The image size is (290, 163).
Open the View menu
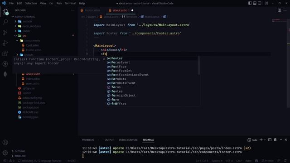click(43, 3)
